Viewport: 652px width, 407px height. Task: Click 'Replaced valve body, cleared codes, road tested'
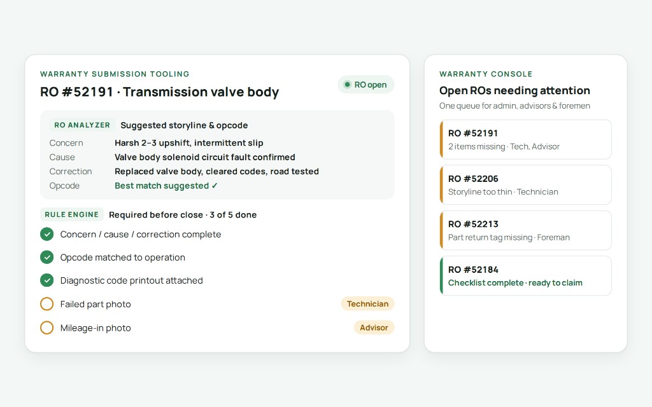tap(216, 172)
